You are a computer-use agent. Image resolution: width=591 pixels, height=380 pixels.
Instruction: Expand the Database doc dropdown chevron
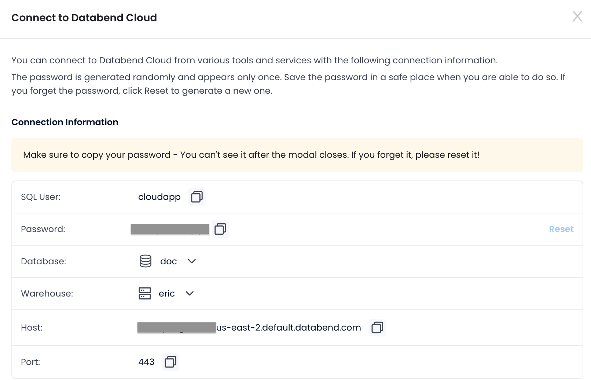coord(192,261)
